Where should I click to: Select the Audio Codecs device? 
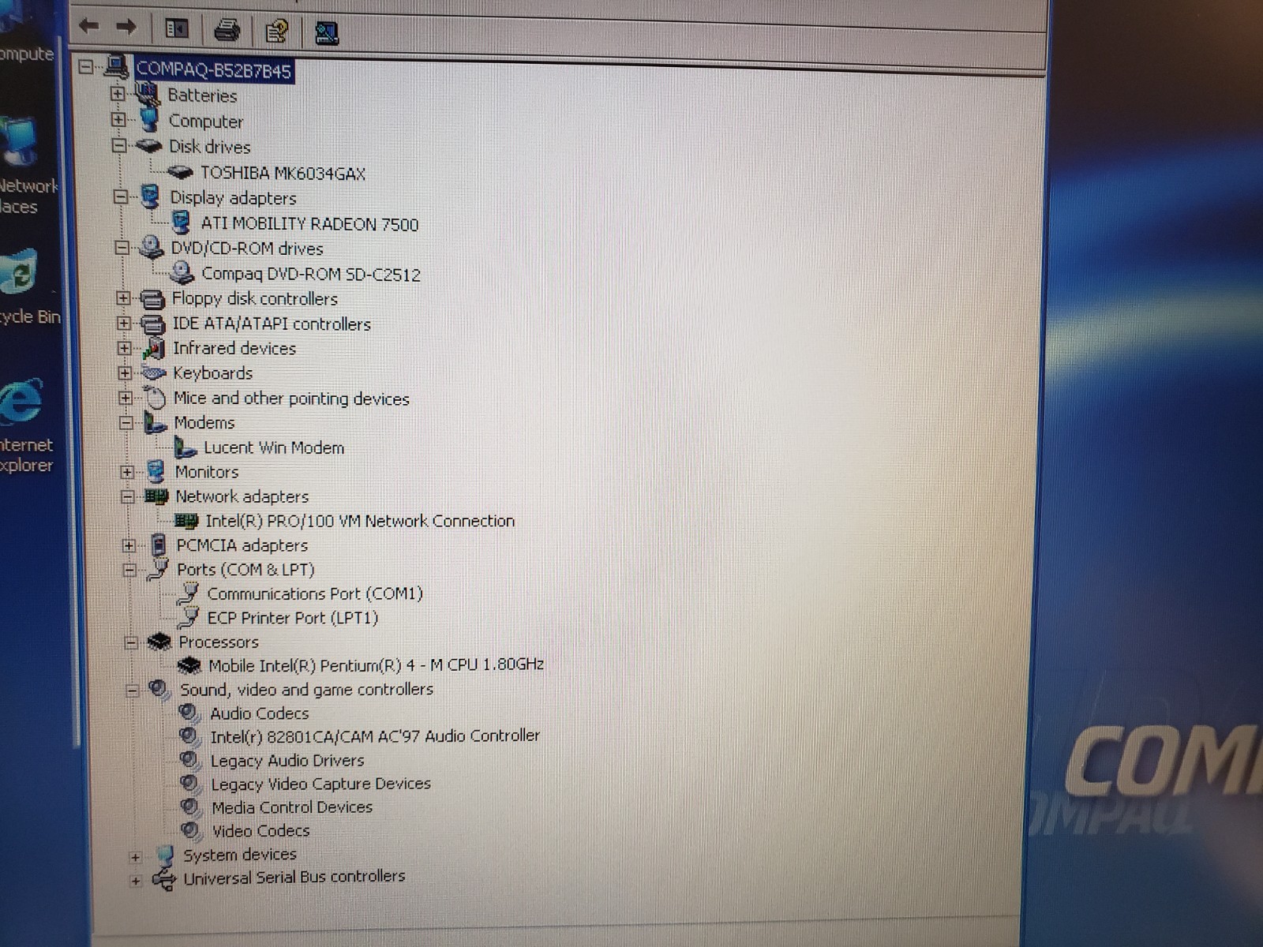(260, 713)
